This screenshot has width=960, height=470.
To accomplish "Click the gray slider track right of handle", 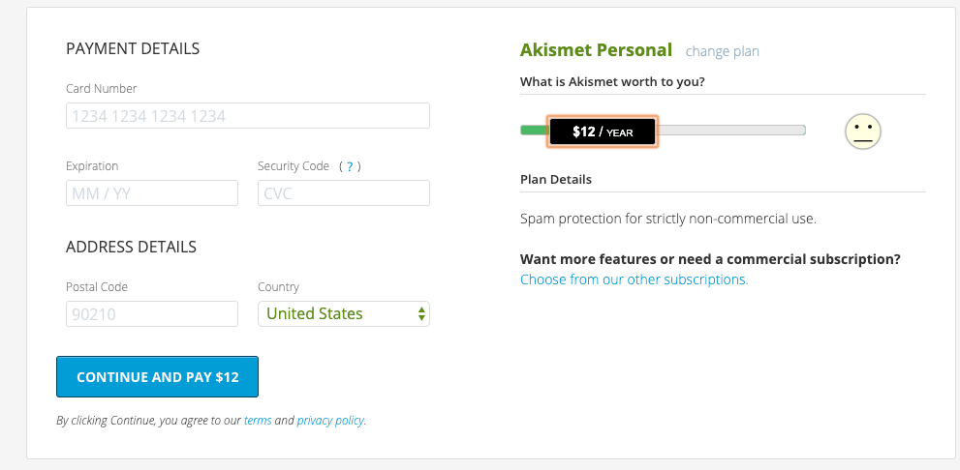I will pos(731,131).
